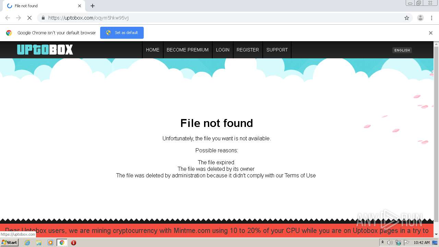This screenshot has width=439, height=247.
Task: Click the Uptobox logo
Action: pos(45,50)
